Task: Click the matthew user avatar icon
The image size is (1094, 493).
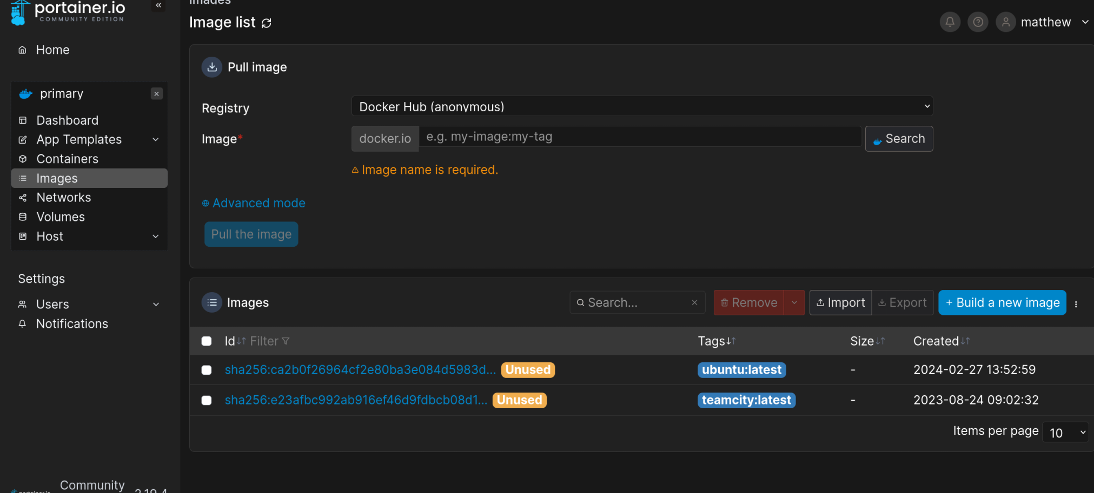Action: point(1006,22)
